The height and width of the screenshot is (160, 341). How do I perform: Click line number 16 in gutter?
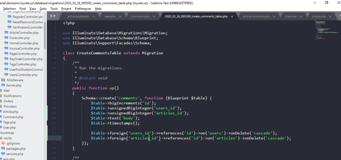54,98
